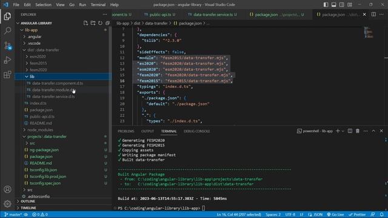Open the File menu
388x218 pixels.
point(16,5)
